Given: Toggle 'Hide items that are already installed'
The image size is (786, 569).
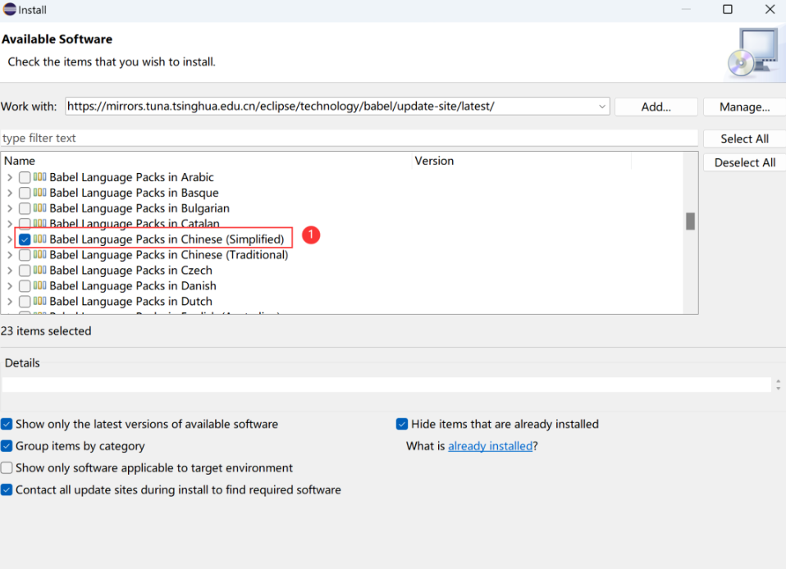Looking at the screenshot, I should coord(402,424).
